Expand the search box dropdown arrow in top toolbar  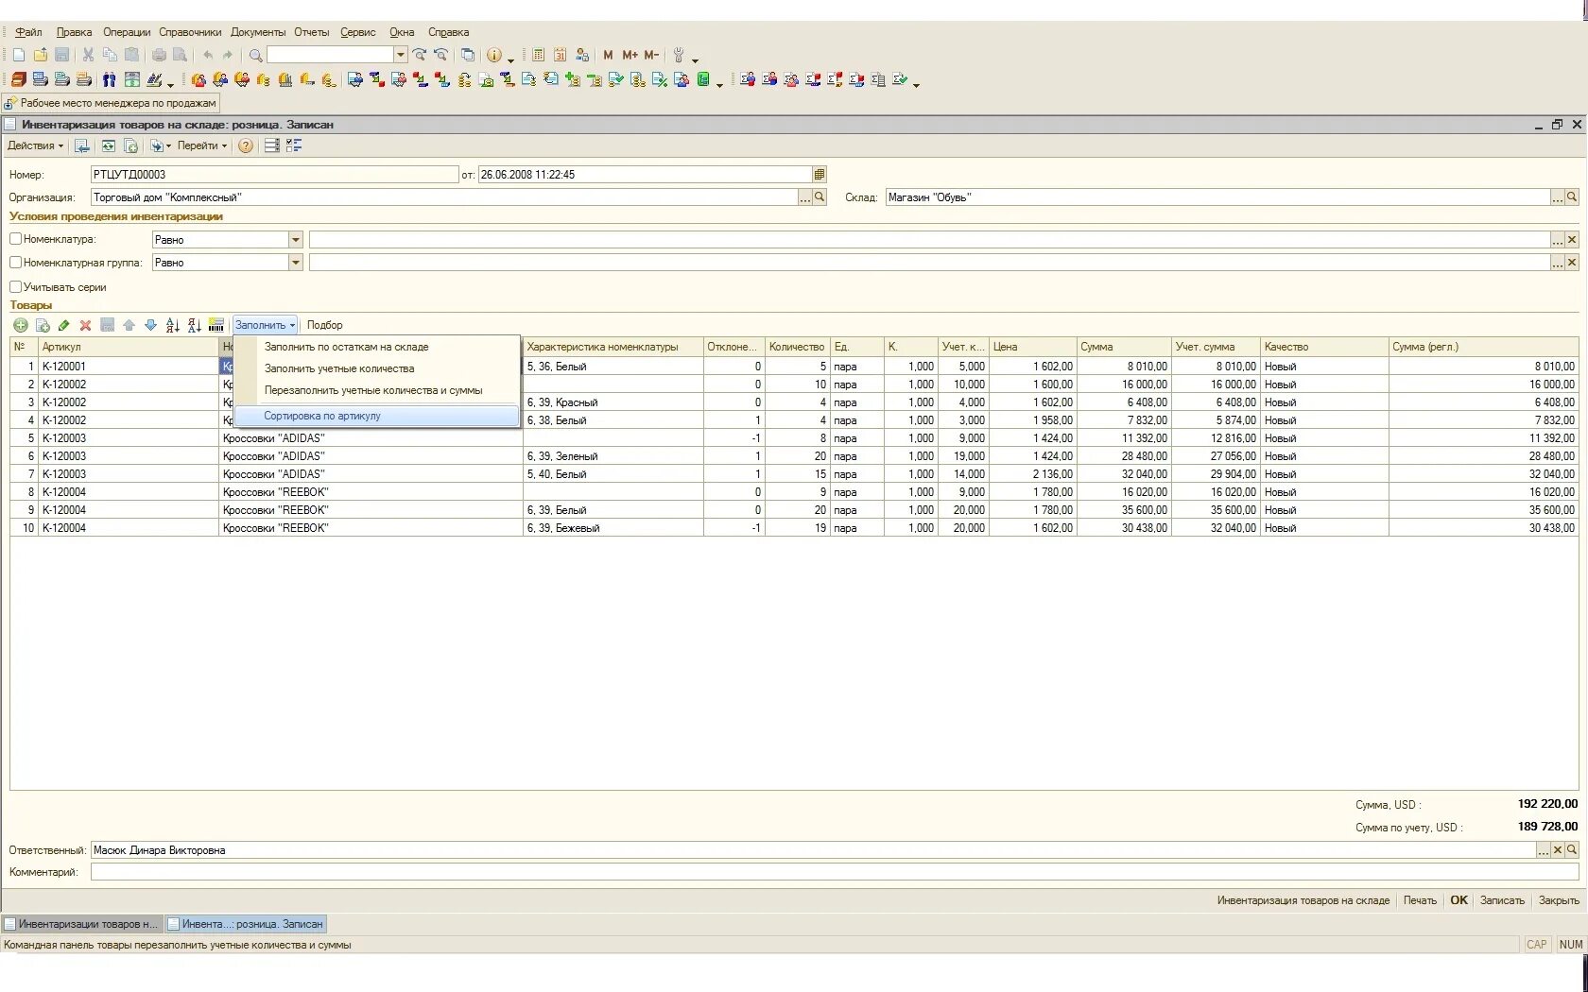[401, 56]
